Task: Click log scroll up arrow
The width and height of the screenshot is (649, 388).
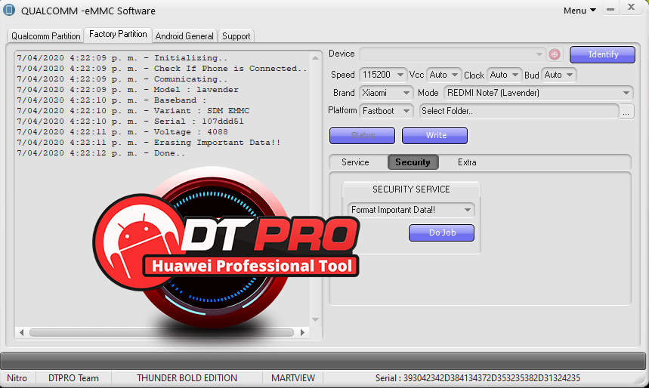Action: point(315,58)
